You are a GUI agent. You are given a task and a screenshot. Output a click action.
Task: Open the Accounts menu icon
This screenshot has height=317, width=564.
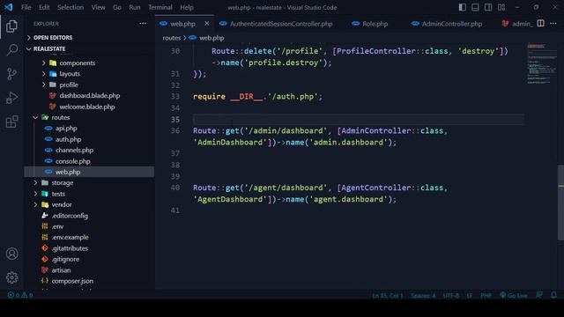click(11, 254)
